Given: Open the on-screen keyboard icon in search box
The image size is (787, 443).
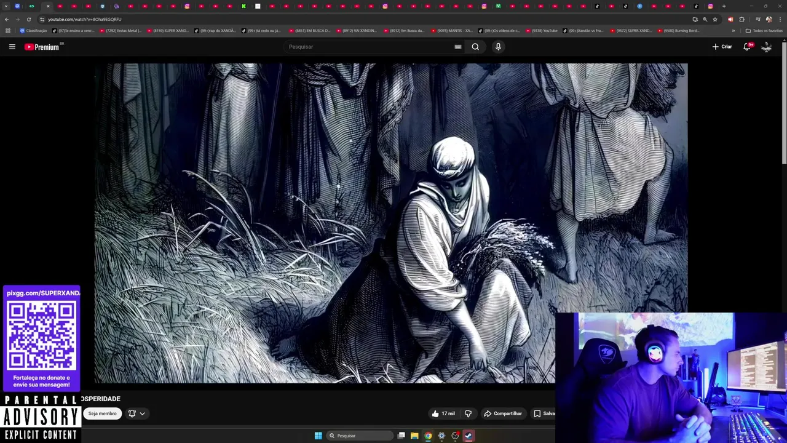Looking at the screenshot, I should 458,47.
